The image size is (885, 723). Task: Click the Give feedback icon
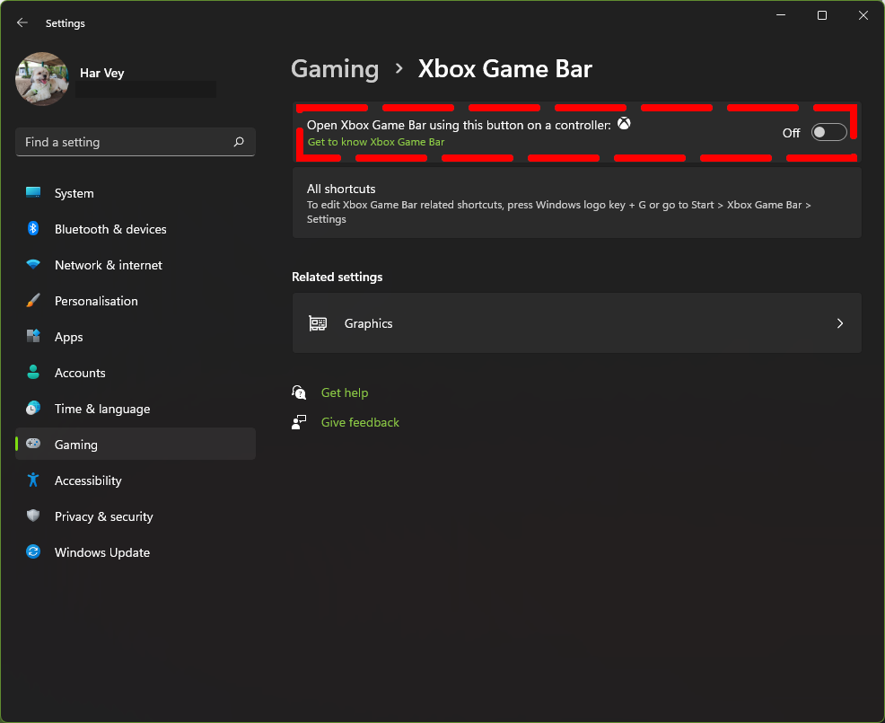(299, 422)
